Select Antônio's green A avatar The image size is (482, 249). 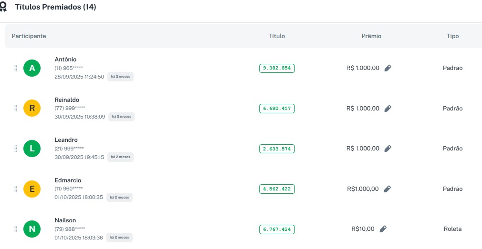pos(32,68)
